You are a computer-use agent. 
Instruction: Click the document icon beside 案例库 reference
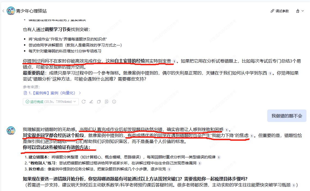click(x=25, y=93)
